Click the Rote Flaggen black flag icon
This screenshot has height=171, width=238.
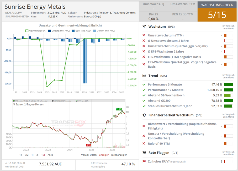pyautogui.click(x=144, y=153)
